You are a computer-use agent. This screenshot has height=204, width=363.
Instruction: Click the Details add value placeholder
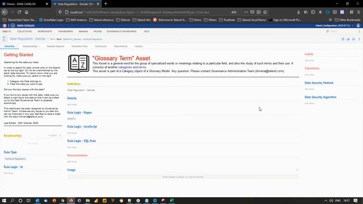pyautogui.click(x=72, y=104)
